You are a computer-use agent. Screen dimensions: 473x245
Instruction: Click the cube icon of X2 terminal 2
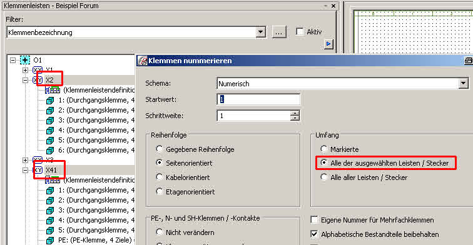tap(50, 110)
